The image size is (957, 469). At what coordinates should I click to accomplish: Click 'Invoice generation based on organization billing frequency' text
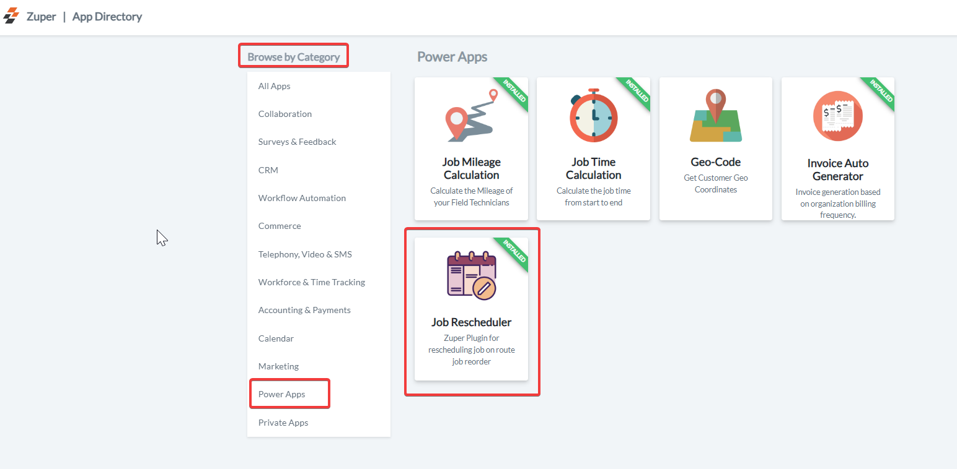point(838,204)
